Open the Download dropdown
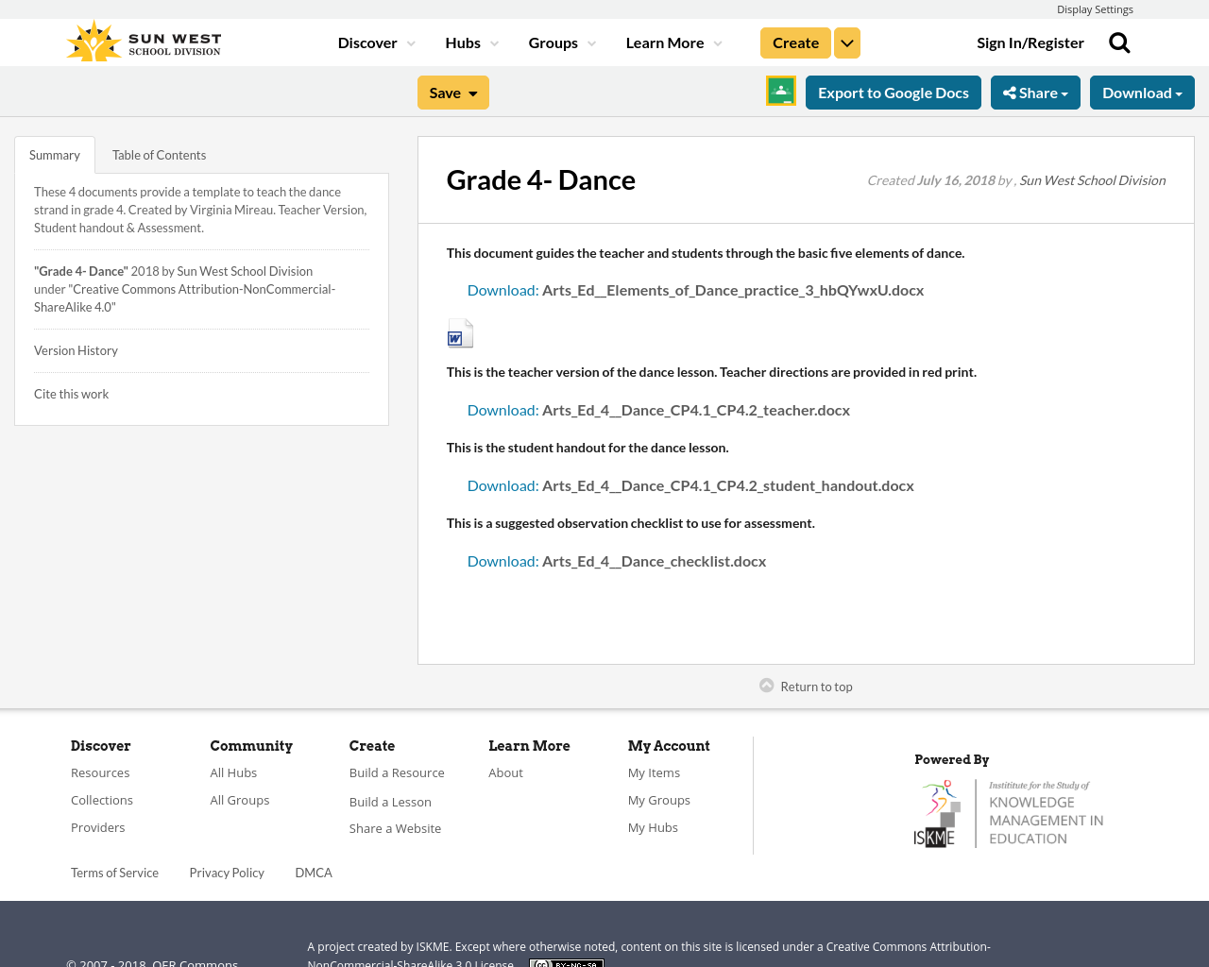Image resolution: width=1209 pixels, height=967 pixels. [1141, 92]
